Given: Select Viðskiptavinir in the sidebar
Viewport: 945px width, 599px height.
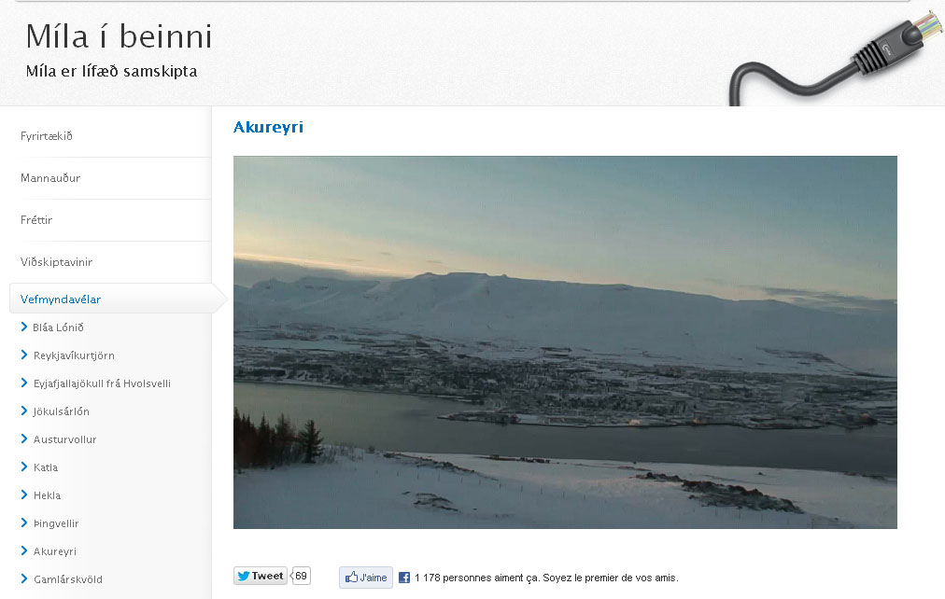Looking at the screenshot, I should pos(56,262).
